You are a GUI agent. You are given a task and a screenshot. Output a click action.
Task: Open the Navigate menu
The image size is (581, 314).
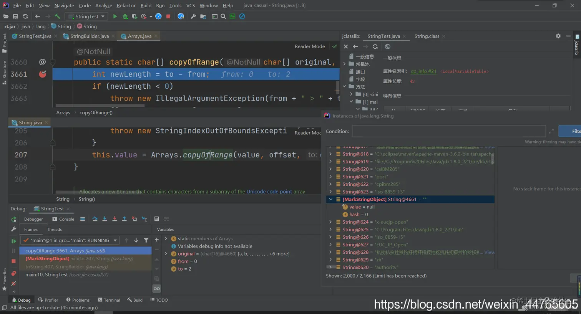click(64, 5)
